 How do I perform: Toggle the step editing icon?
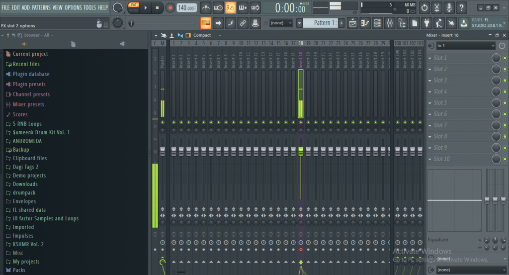pyautogui.click(x=231, y=23)
